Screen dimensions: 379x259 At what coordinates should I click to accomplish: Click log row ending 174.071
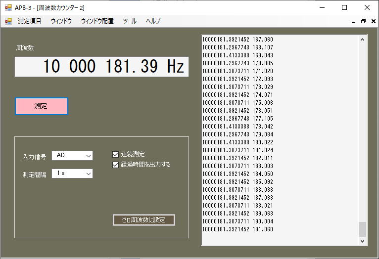[237, 95]
